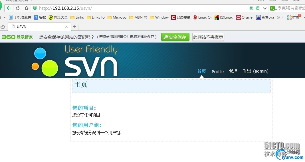Open the Oracle bookmark

click(244, 17)
